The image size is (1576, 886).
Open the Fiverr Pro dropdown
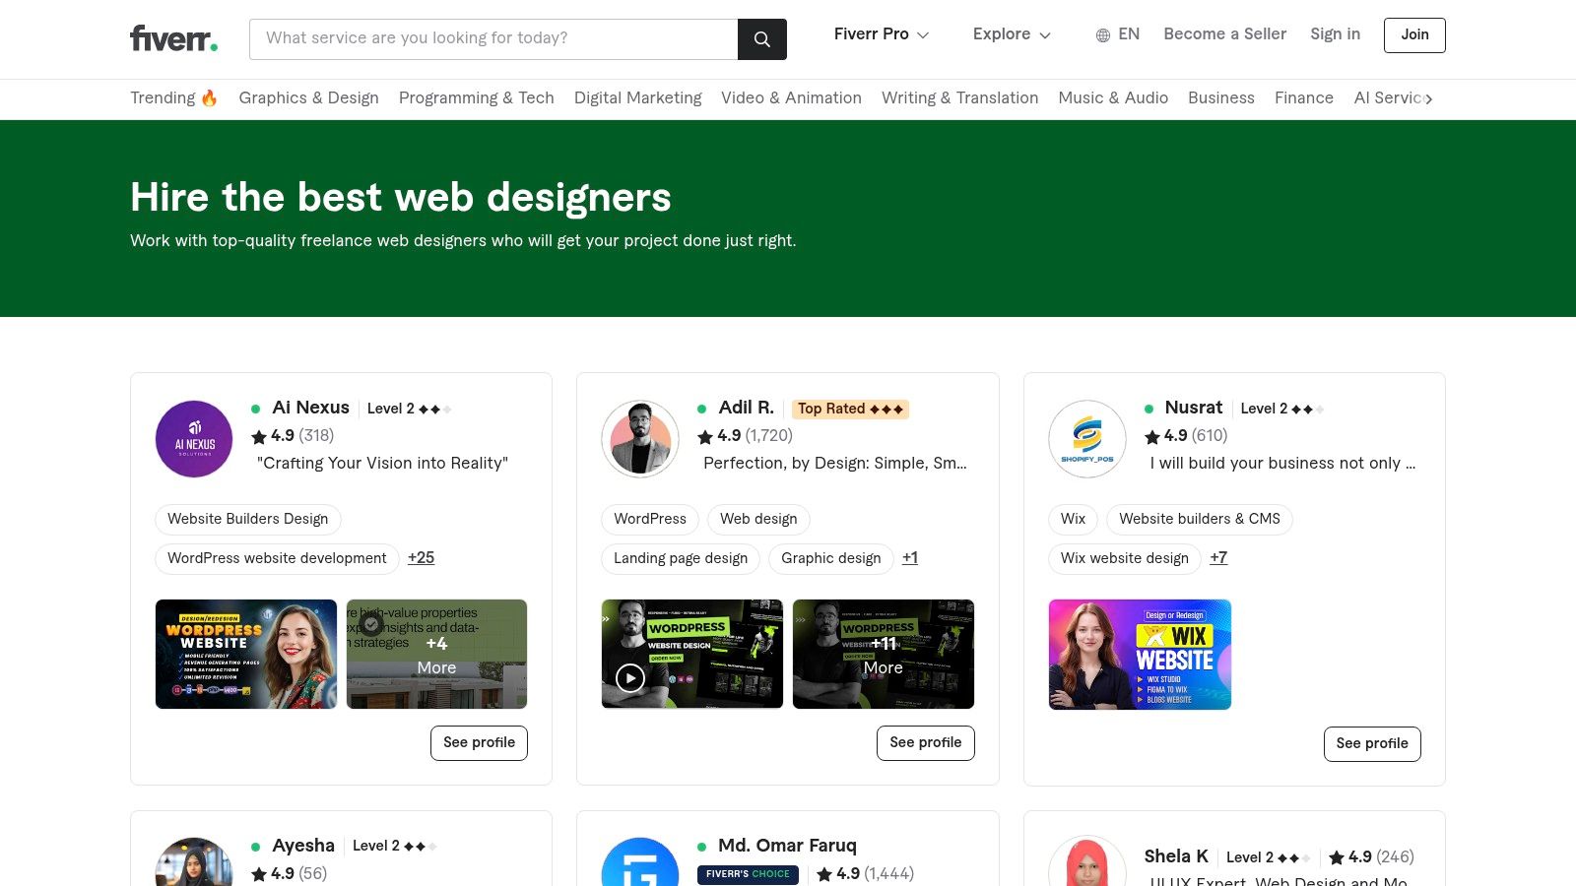[882, 34]
